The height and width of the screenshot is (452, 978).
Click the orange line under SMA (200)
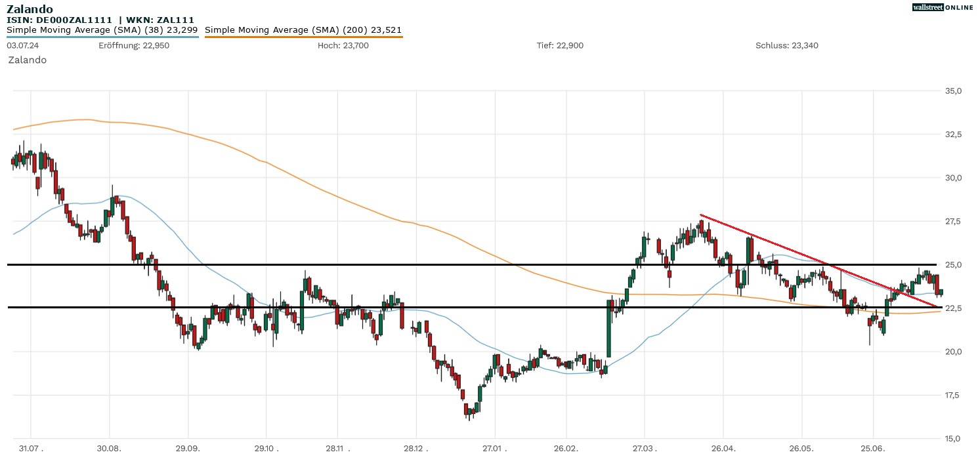[x=303, y=37]
